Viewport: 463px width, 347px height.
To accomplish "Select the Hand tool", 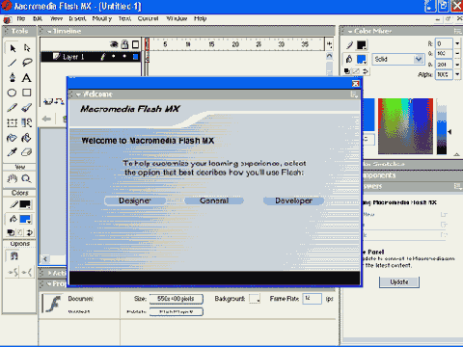I will pyautogui.click(x=13, y=178).
